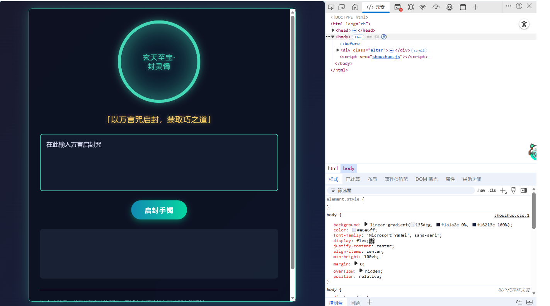Open the application storage panel icon

point(463,7)
